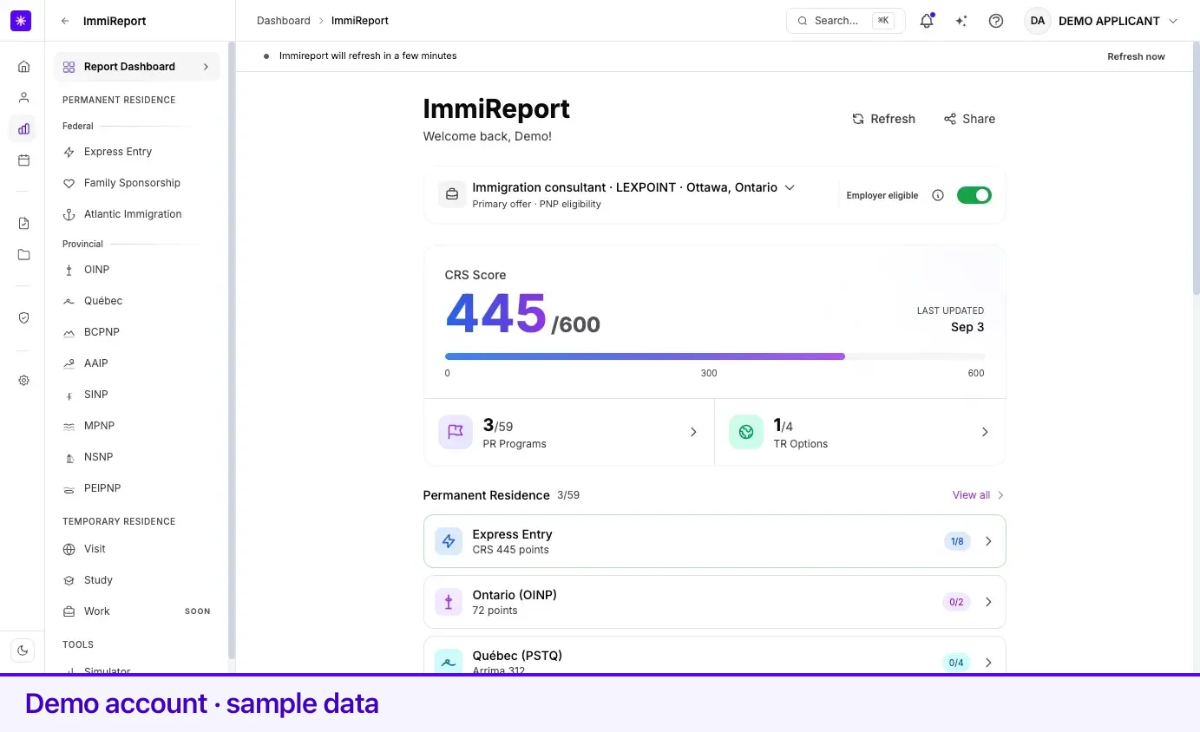
Task: Click the DA avatar circle
Action: (1038, 21)
